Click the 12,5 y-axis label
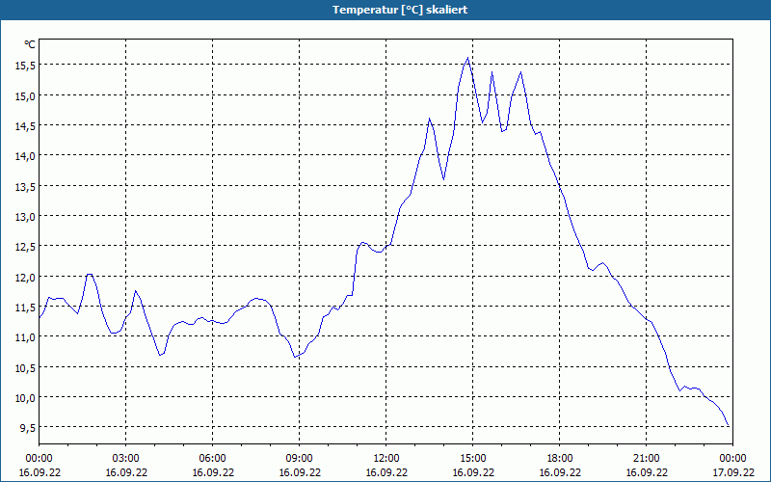Image resolution: width=771 pixels, height=482 pixels. 25,247
